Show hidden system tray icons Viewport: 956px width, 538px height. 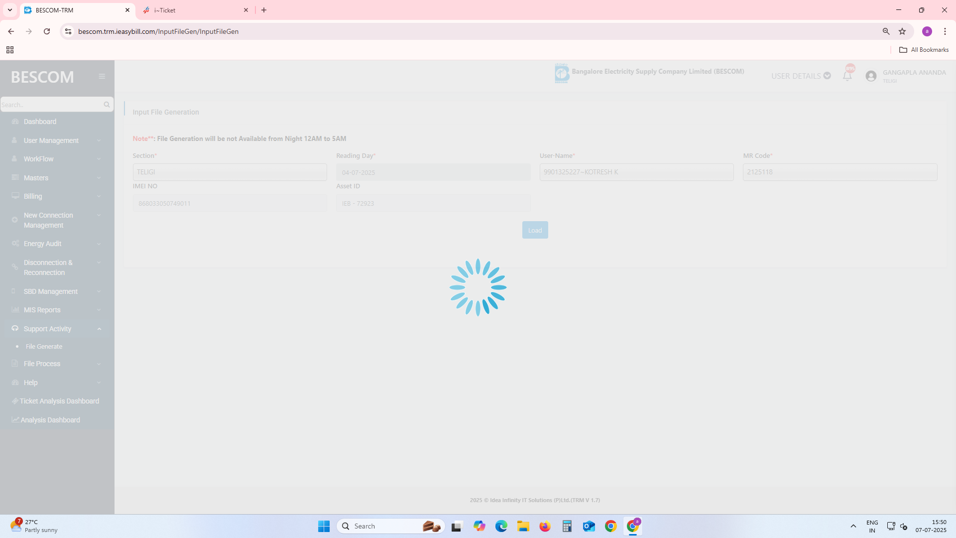click(853, 526)
